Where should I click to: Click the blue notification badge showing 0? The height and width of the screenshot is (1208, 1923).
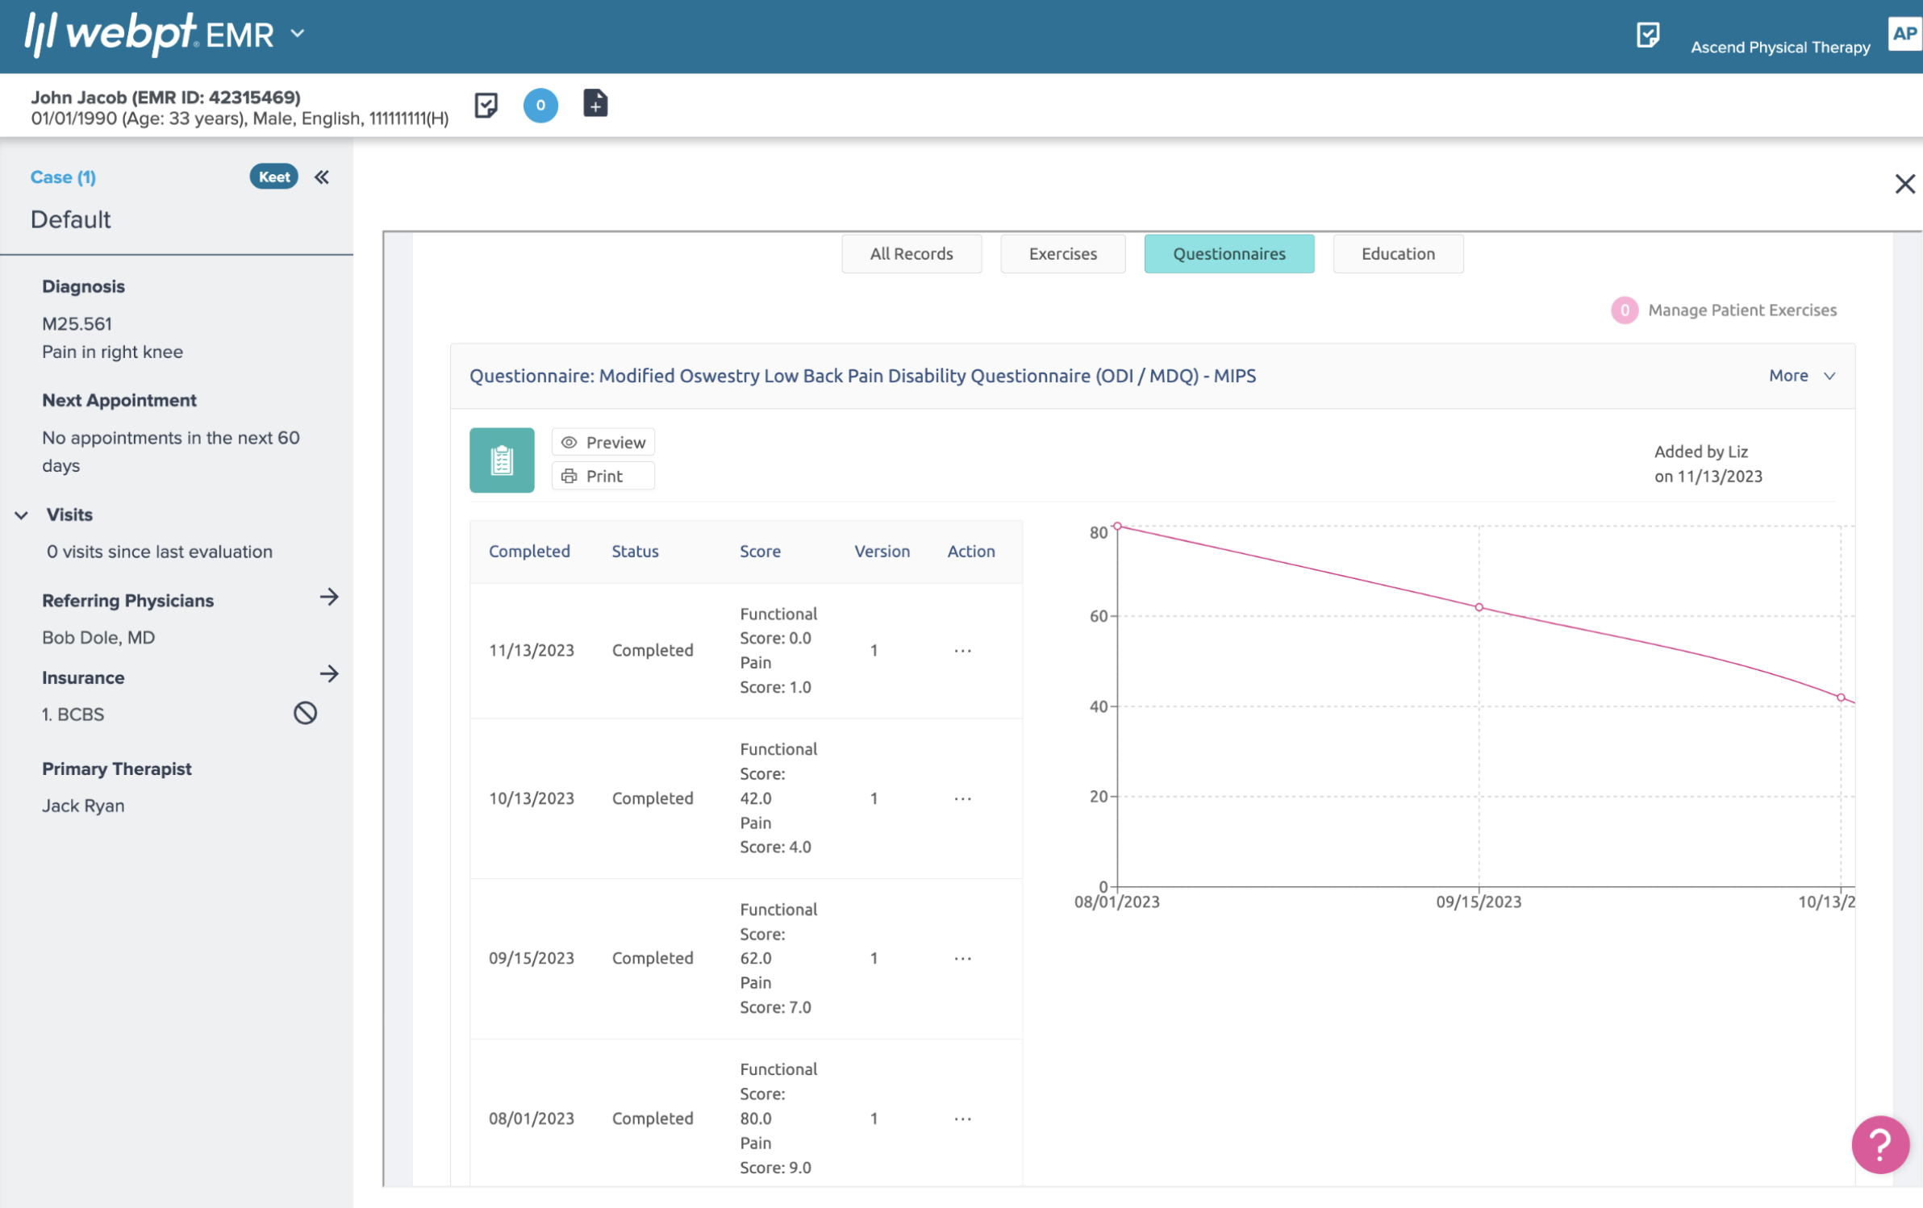(x=541, y=105)
